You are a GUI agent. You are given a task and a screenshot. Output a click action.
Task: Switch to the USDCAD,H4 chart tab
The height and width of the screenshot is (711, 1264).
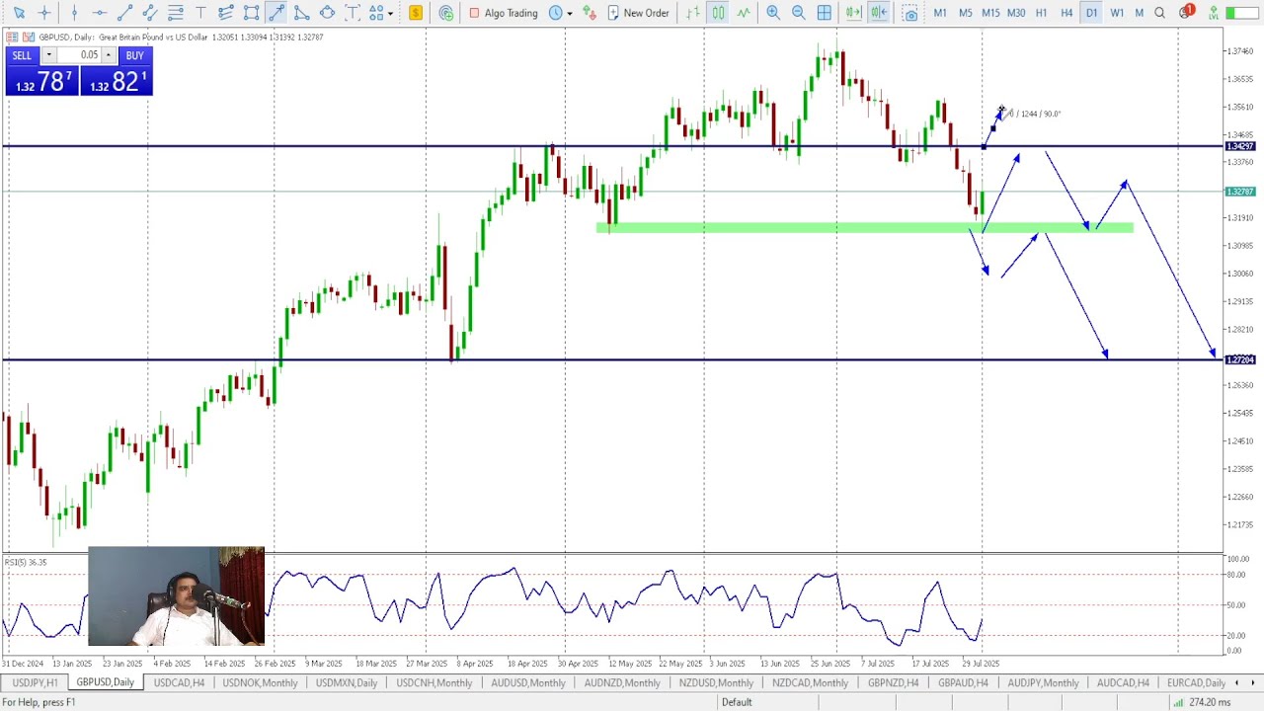point(179,682)
